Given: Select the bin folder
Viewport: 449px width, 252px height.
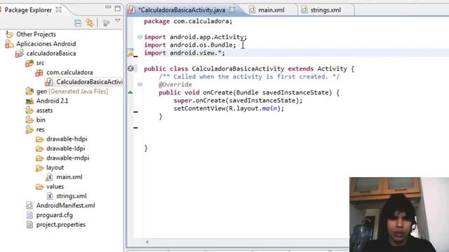Looking at the screenshot, I should [41, 120].
